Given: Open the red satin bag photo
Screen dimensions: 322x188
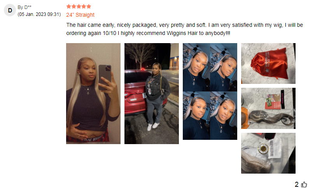Looking at the screenshot, I should click(268, 63).
